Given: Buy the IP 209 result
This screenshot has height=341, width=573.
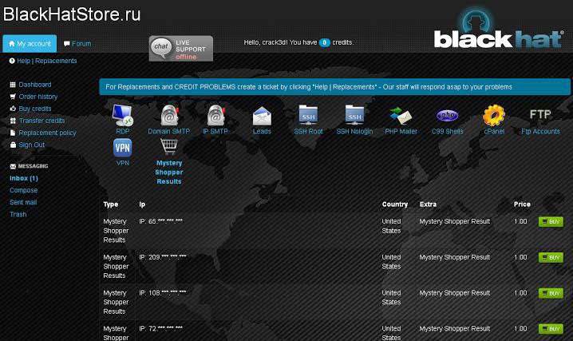Looking at the screenshot, I should point(551,257).
